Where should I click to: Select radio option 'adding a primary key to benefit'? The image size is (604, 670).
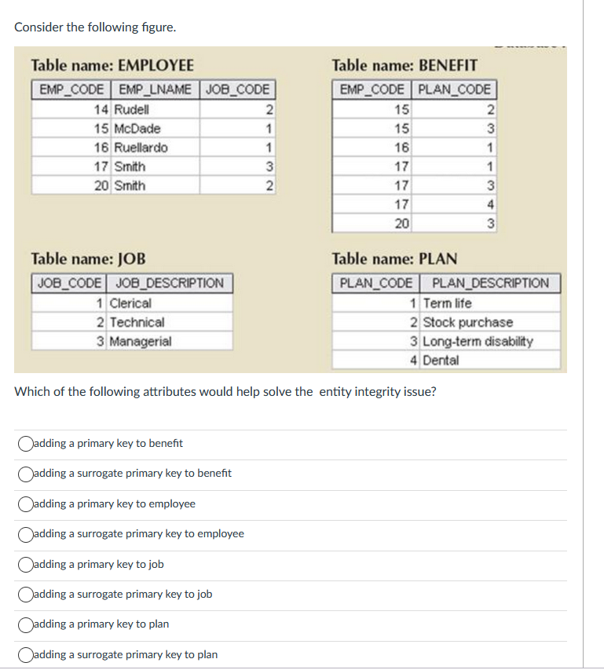pos(24,444)
